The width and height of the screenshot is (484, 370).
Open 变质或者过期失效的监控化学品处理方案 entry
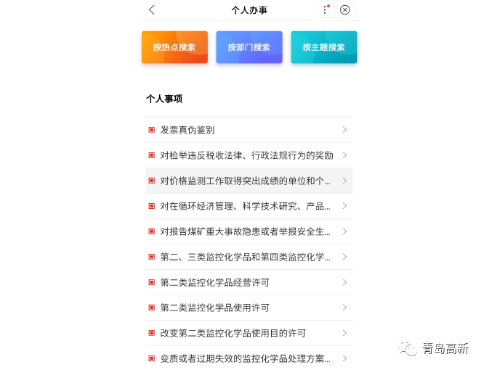point(245,358)
